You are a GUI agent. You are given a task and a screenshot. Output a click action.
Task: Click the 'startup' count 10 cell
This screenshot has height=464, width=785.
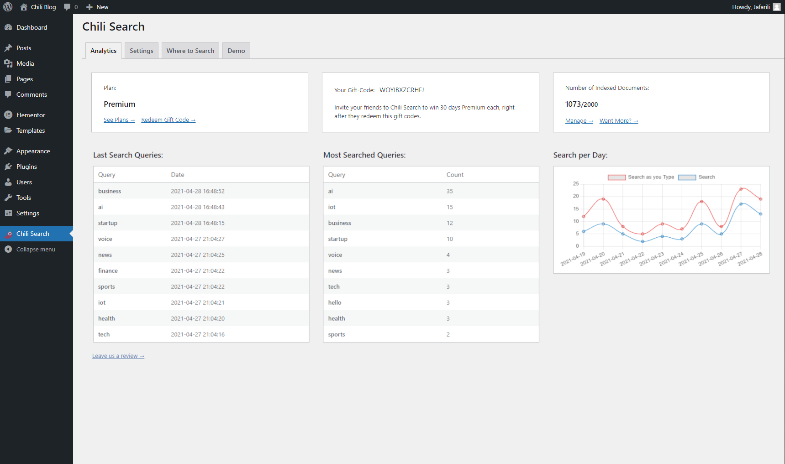click(450, 239)
